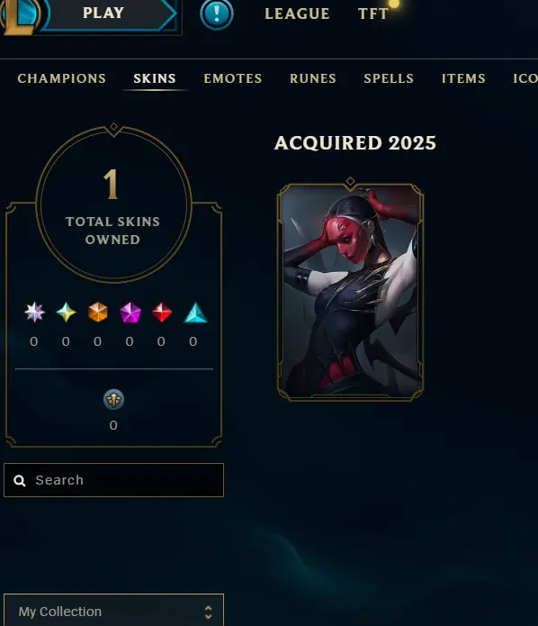Open the Runes tab
The height and width of the screenshot is (626, 538).
313,78
